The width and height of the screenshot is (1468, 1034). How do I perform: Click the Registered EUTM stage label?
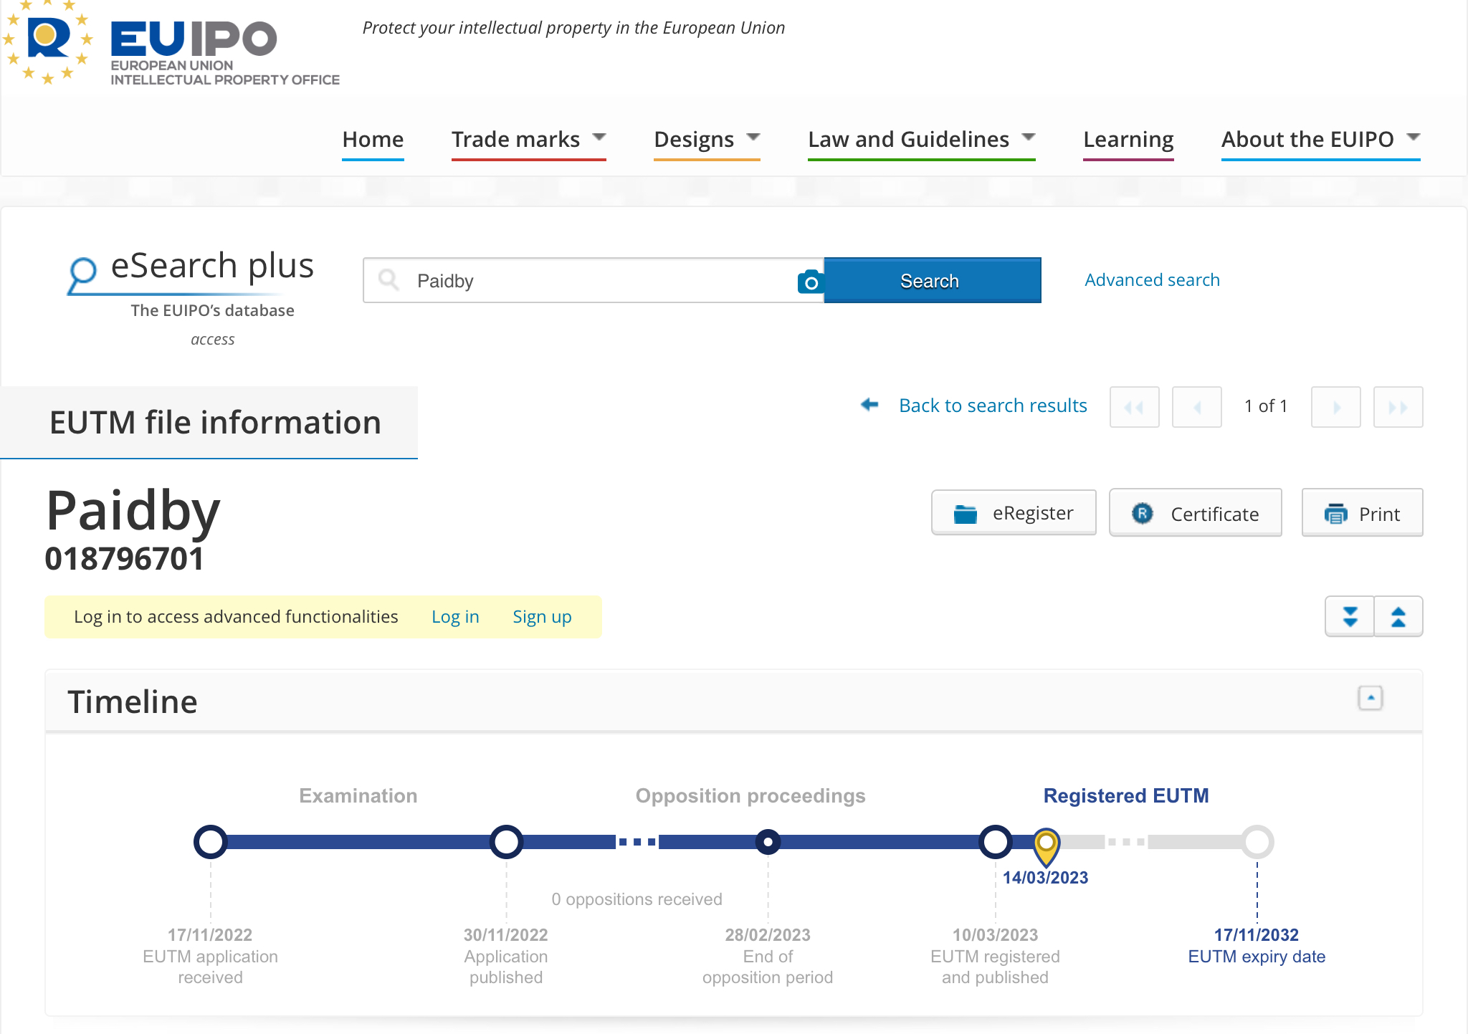[x=1125, y=795]
